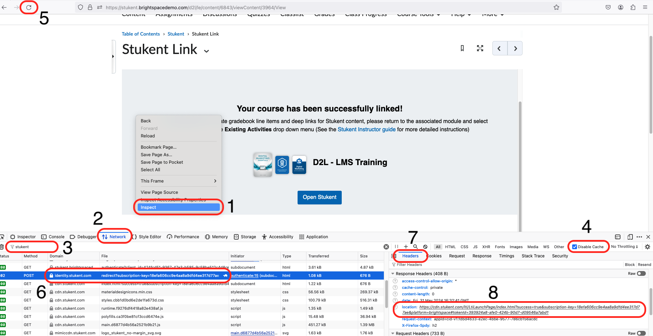Toggle fullscreen view of the content
Viewport: 653px width, 336px height.
(480, 48)
